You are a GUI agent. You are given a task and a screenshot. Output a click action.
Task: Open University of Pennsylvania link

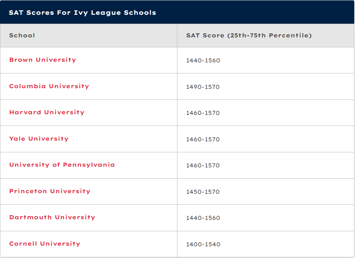[x=62, y=165]
